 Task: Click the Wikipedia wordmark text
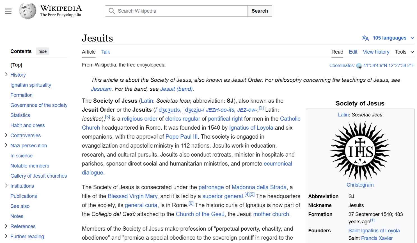pyautogui.click(x=61, y=8)
